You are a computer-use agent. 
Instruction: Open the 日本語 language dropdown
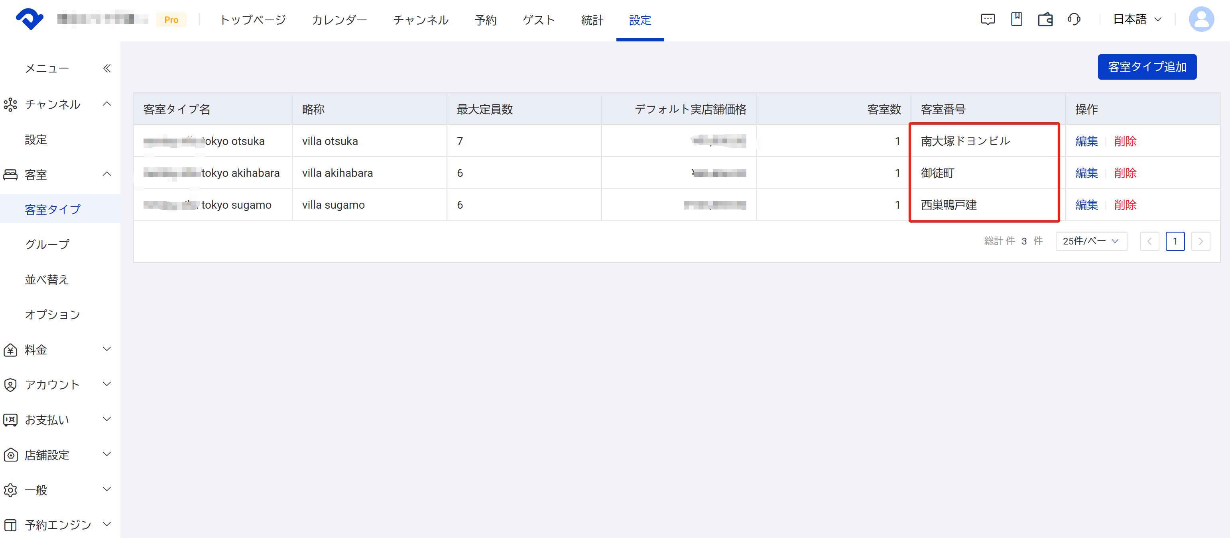(1137, 20)
